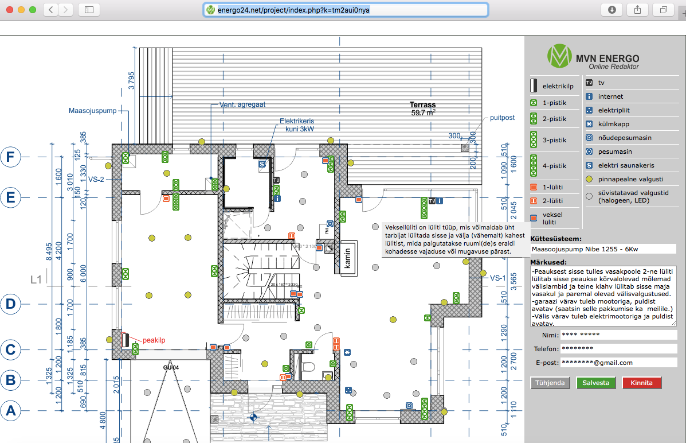686x443 pixels.
Task: Open the Safari share icon
Action: (x=637, y=10)
